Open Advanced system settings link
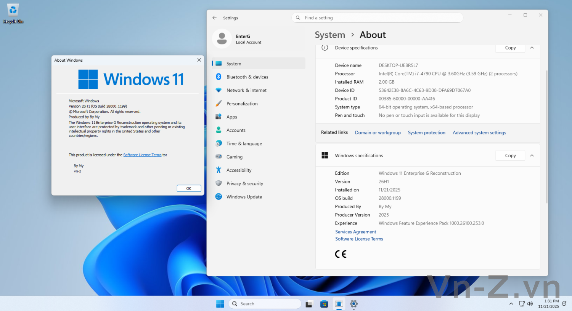Image resolution: width=572 pixels, height=311 pixels. click(479, 133)
